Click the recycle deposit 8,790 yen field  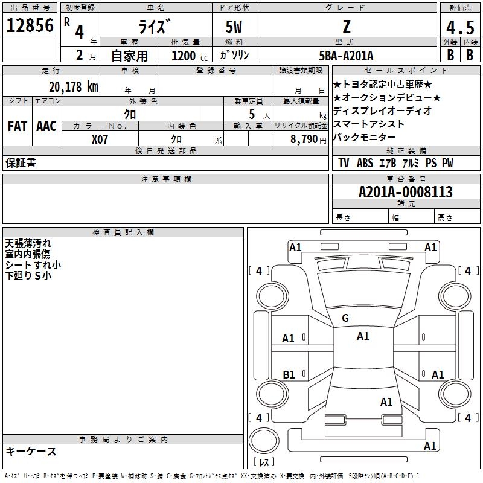tap(301, 139)
